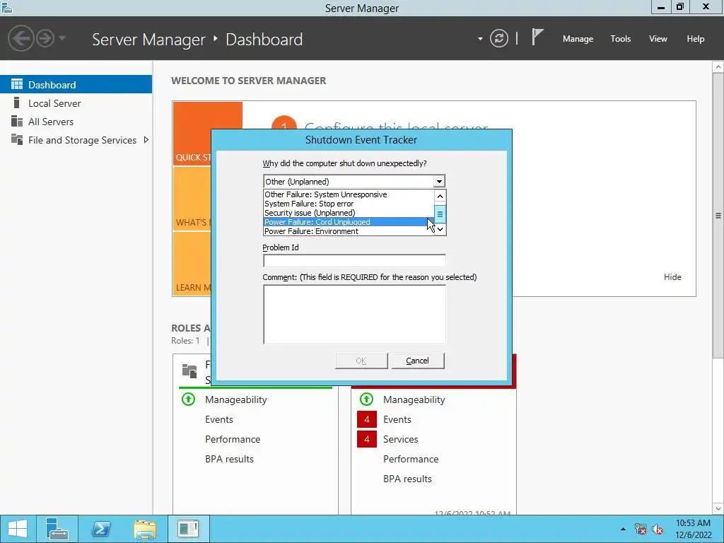The width and height of the screenshot is (724, 543).
Task: Click the All Servers icon
Action: 17,121
